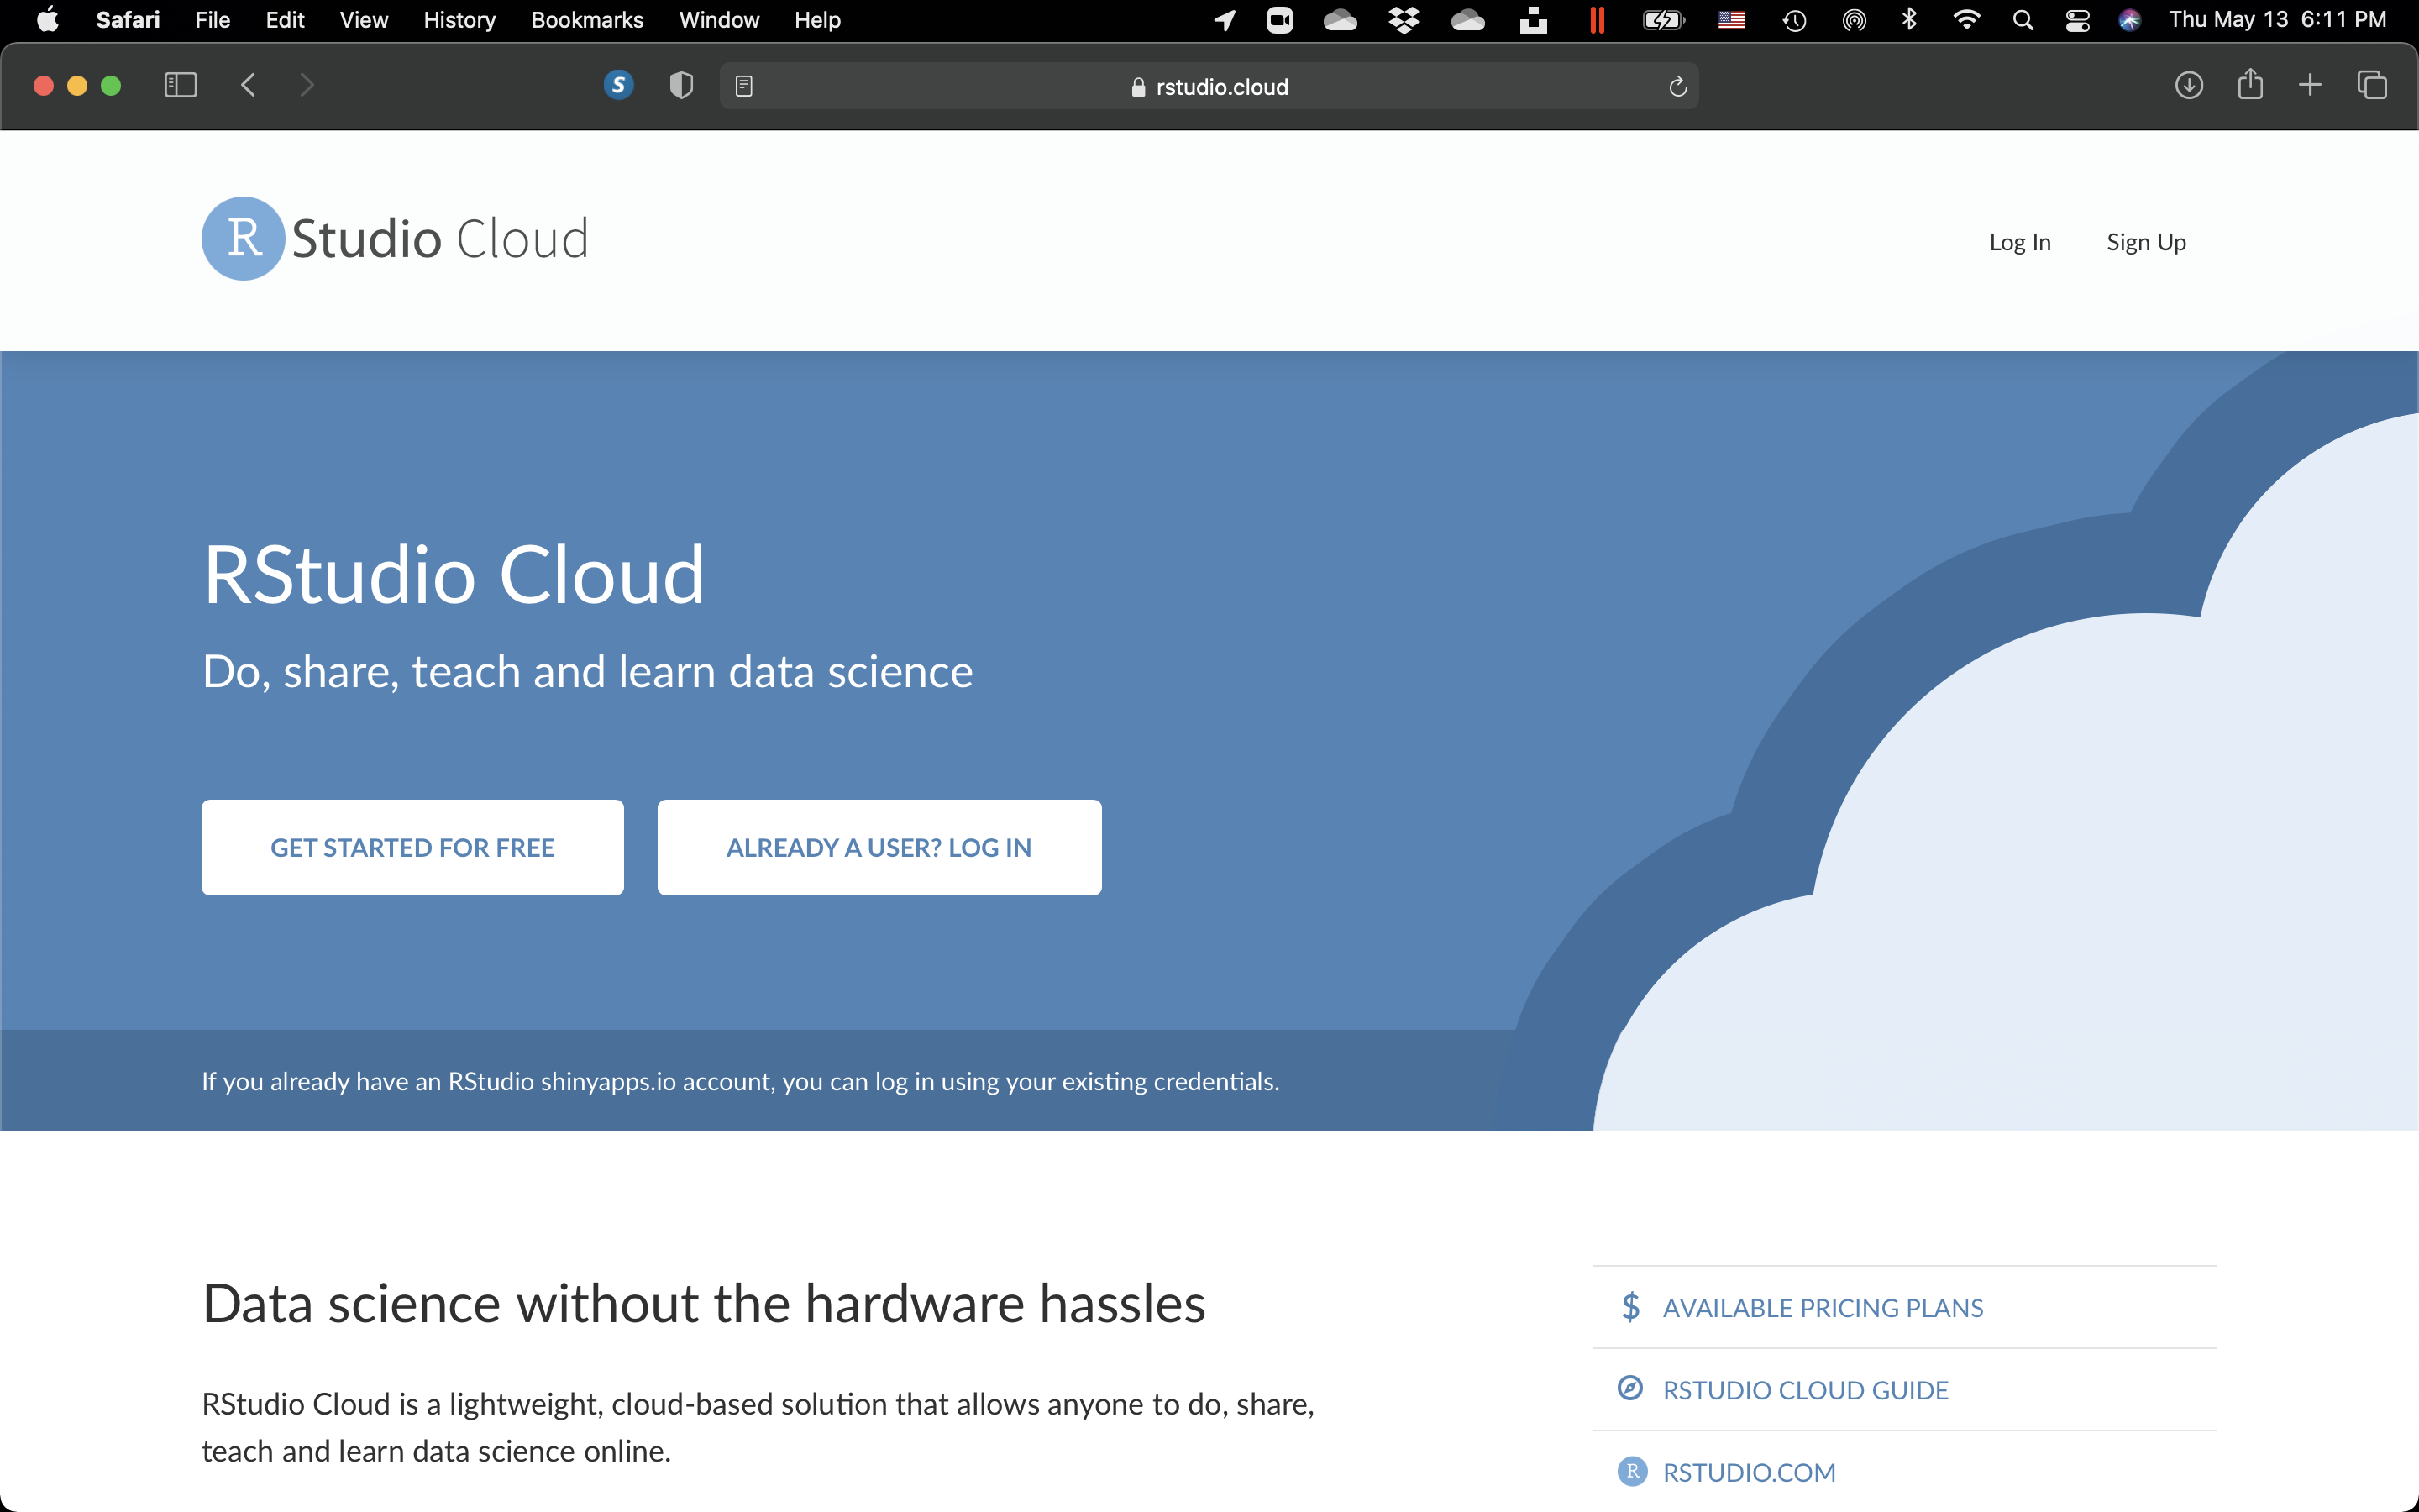
Task: Open the Dropbox menu bar icon
Action: coord(1404,20)
